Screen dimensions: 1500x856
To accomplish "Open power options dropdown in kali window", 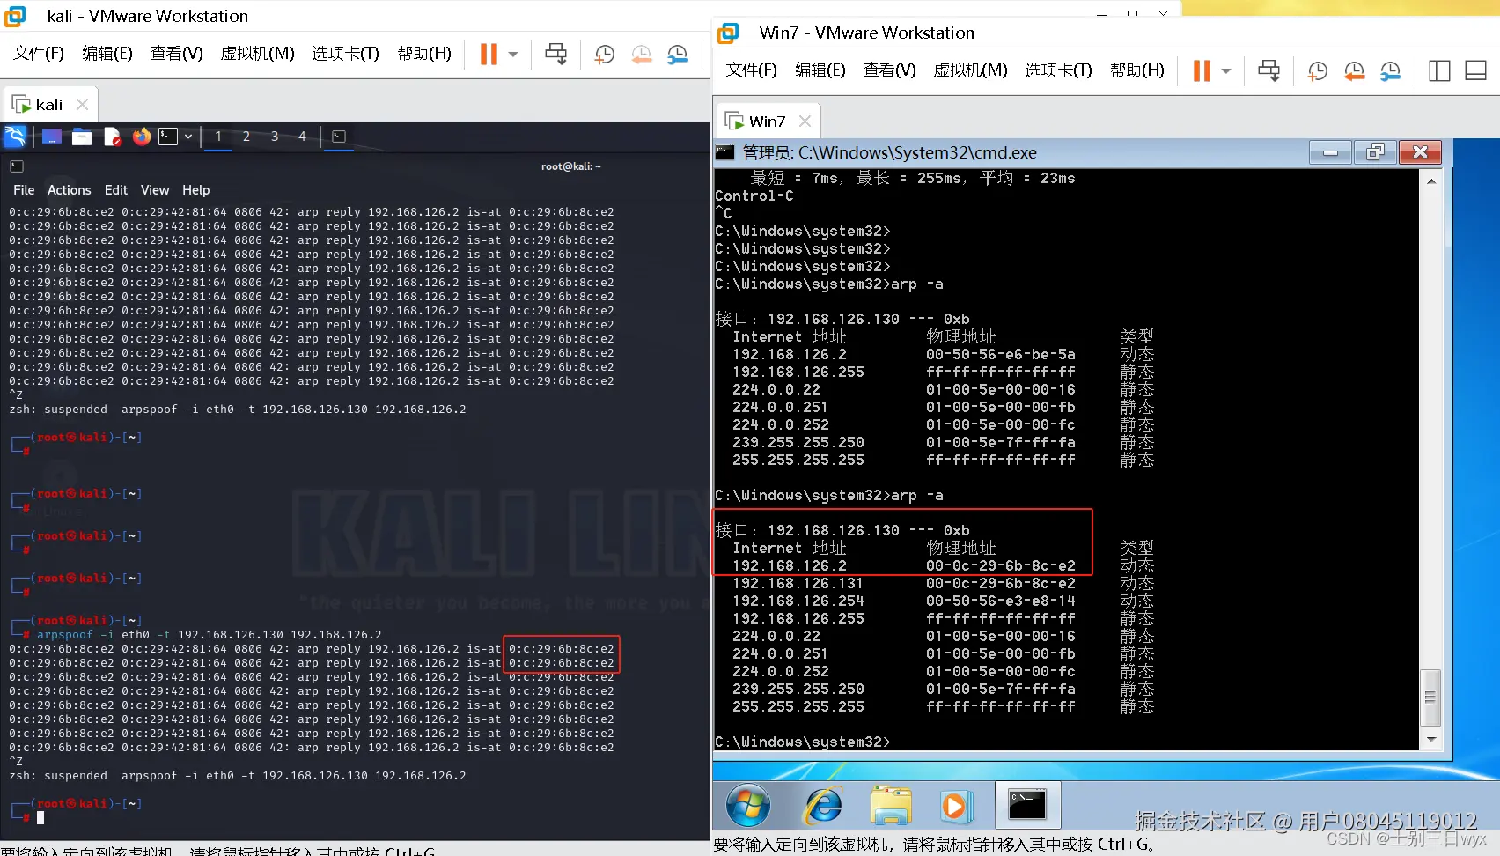I will pyautogui.click(x=513, y=54).
